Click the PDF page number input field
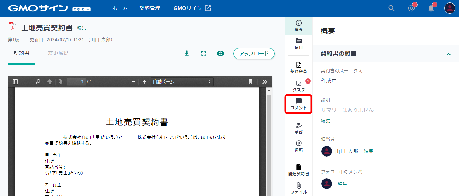The width and height of the screenshot is (459, 196). 77,82
